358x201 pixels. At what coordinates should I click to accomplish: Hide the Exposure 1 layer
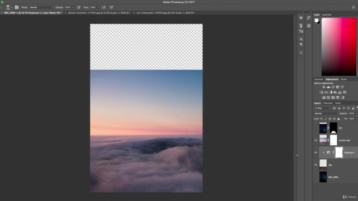tap(316, 152)
